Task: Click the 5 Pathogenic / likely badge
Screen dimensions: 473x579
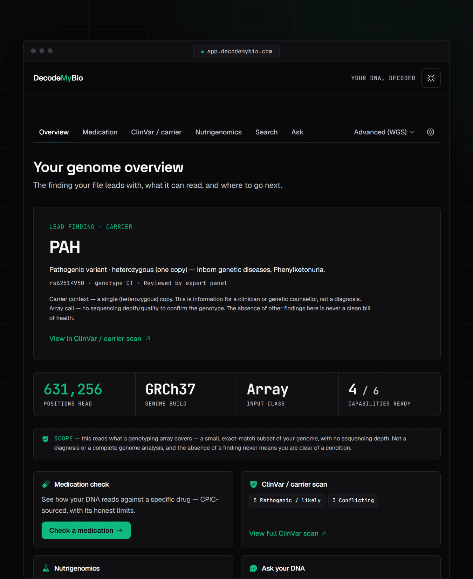Action: pyautogui.click(x=287, y=500)
